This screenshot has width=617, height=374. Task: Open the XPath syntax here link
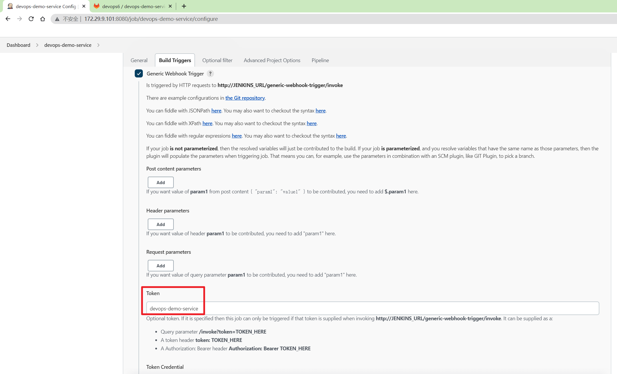(312, 123)
